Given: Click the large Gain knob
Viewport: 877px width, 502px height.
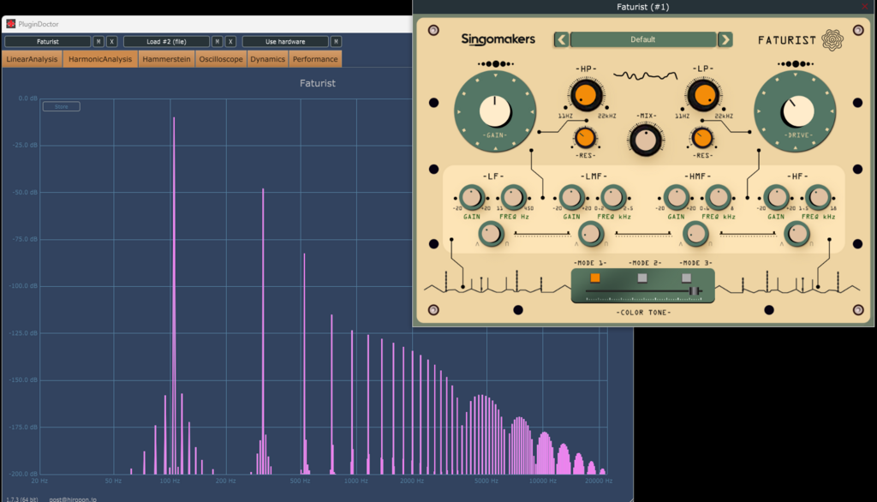Looking at the screenshot, I should tap(495, 111).
